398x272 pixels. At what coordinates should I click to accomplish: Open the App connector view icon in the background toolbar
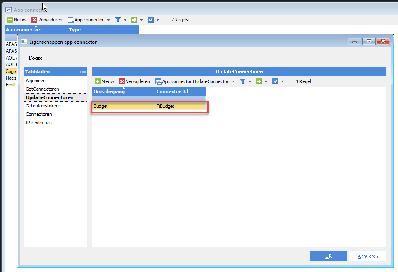[71, 20]
